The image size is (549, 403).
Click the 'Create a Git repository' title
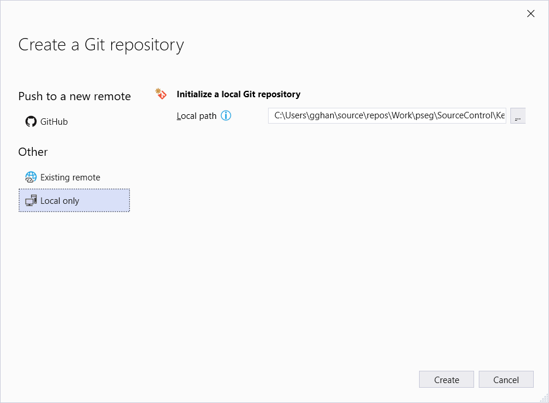pos(101,45)
